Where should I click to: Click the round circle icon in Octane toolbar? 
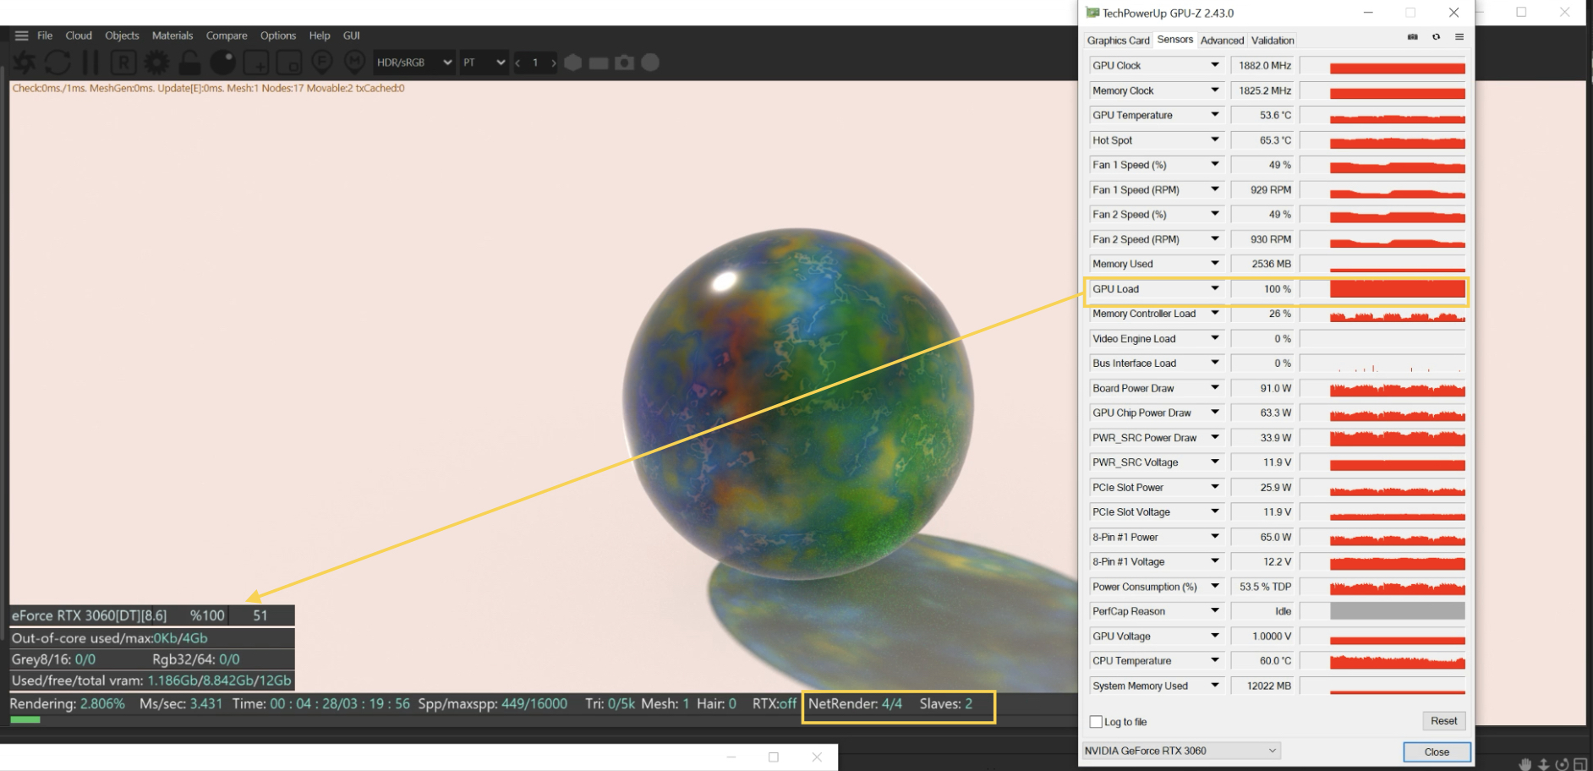point(650,63)
